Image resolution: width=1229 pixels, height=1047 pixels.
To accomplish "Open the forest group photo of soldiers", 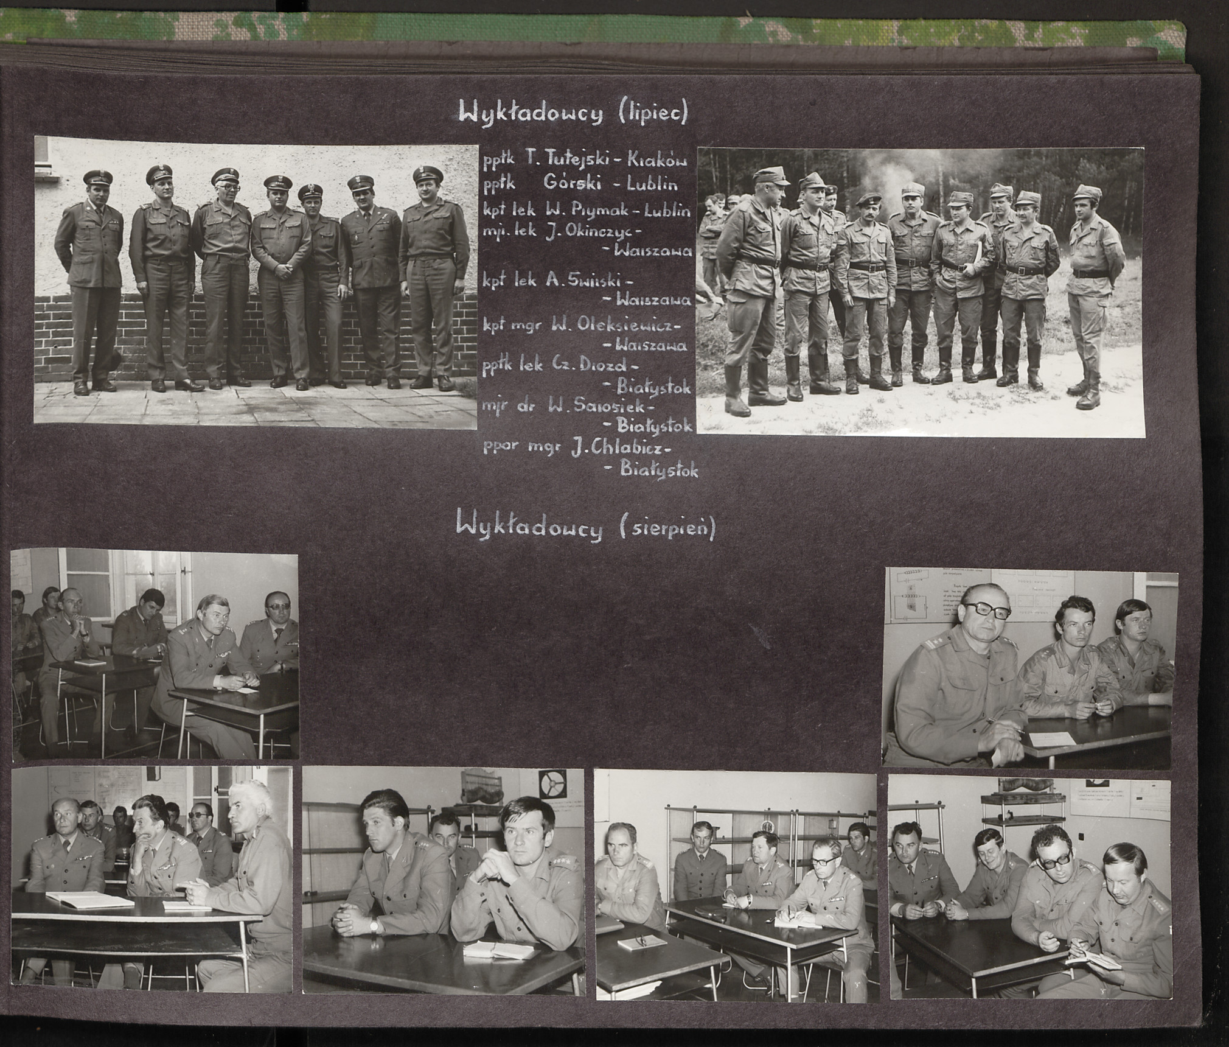I will click(x=920, y=291).
